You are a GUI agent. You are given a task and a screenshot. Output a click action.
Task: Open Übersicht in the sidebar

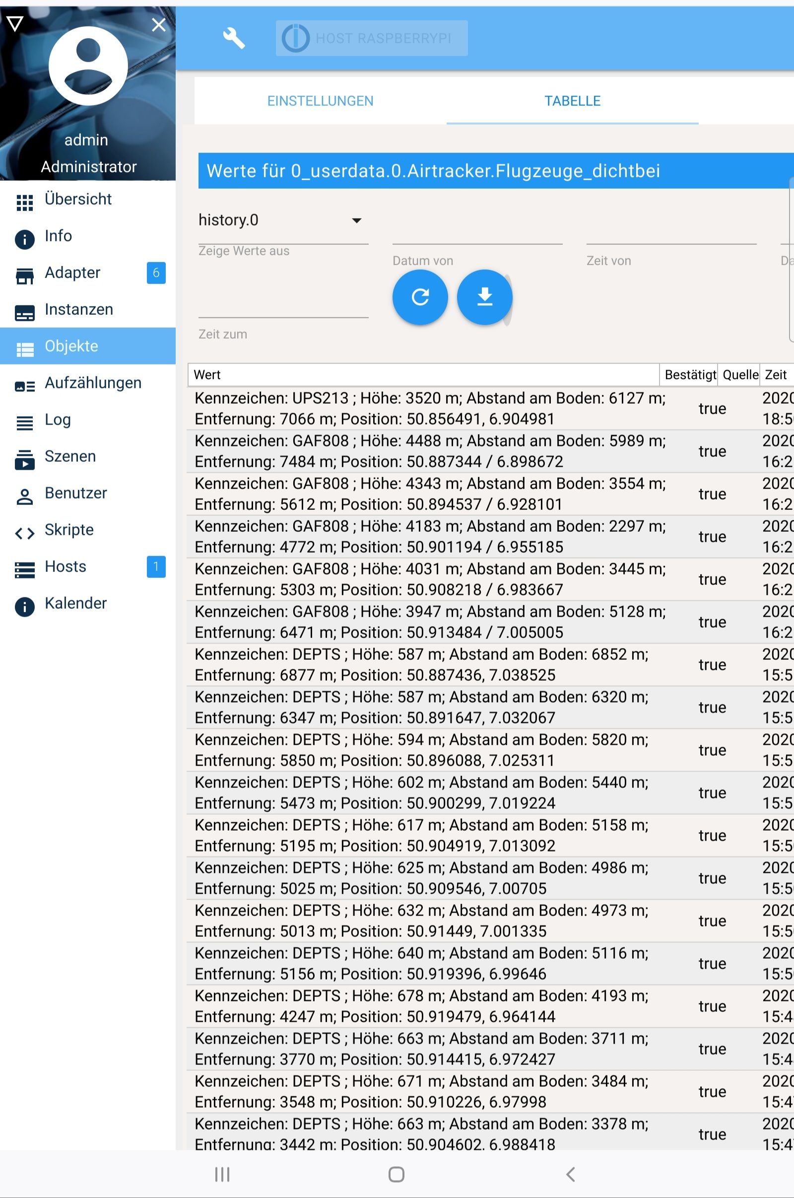coord(88,199)
